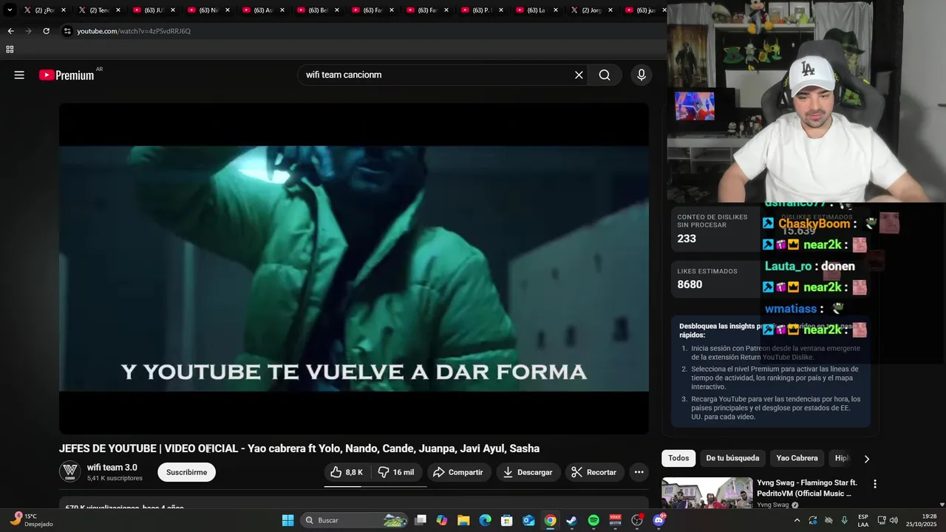Click the ESP LAA language indicator

(x=863, y=520)
